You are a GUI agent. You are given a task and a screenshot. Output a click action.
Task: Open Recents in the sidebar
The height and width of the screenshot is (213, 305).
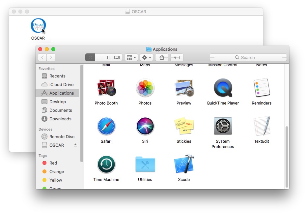(x=57, y=76)
